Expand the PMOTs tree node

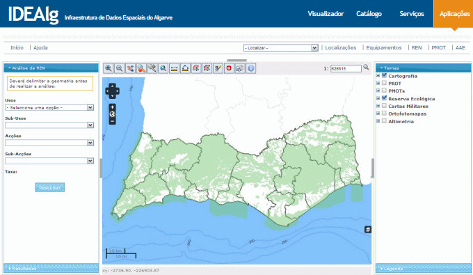pyautogui.click(x=378, y=91)
